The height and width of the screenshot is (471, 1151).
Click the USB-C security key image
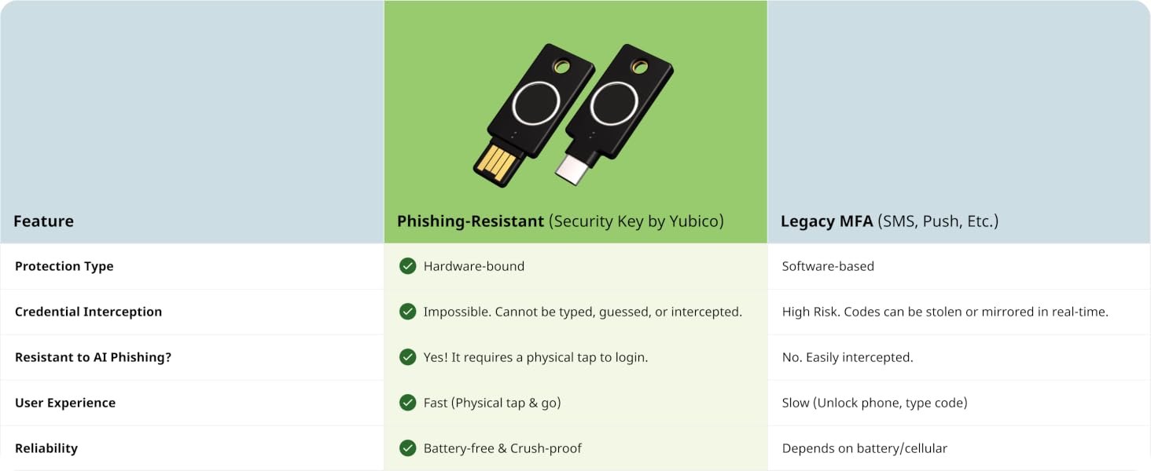click(x=616, y=115)
